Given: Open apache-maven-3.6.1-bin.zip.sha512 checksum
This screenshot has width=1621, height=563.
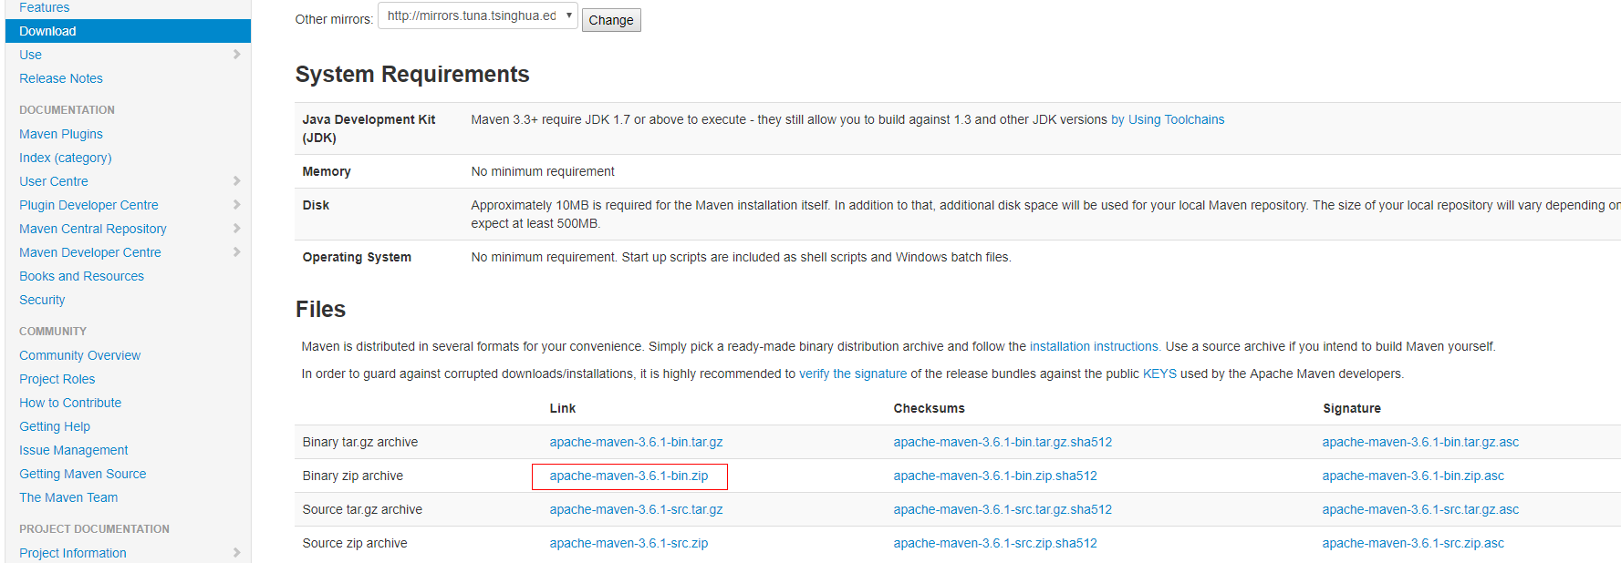Looking at the screenshot, I should coord(995,476).
